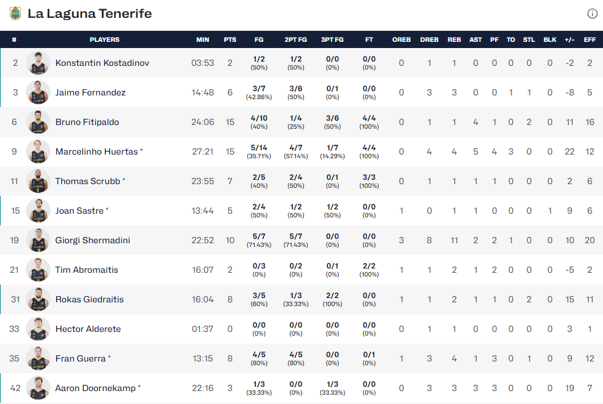
Task: Click the 3PT FG column header
Action: [332, 39]
